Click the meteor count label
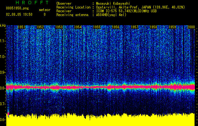Viewport: 198px width, 126px height. pyautogui.click(x=44, y=10)
